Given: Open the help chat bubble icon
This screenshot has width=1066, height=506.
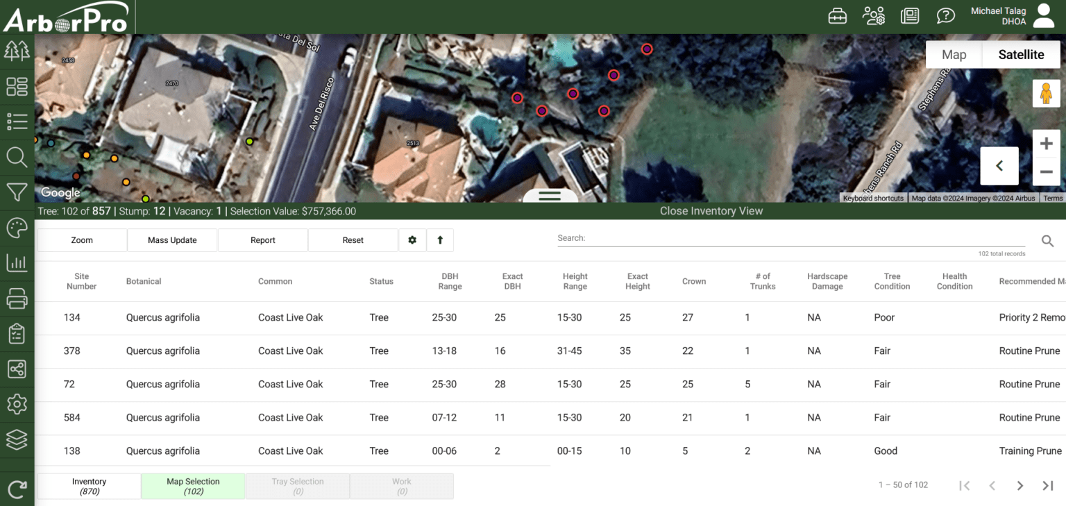Looking at the screenshot, I should click(x=945, y=16).
